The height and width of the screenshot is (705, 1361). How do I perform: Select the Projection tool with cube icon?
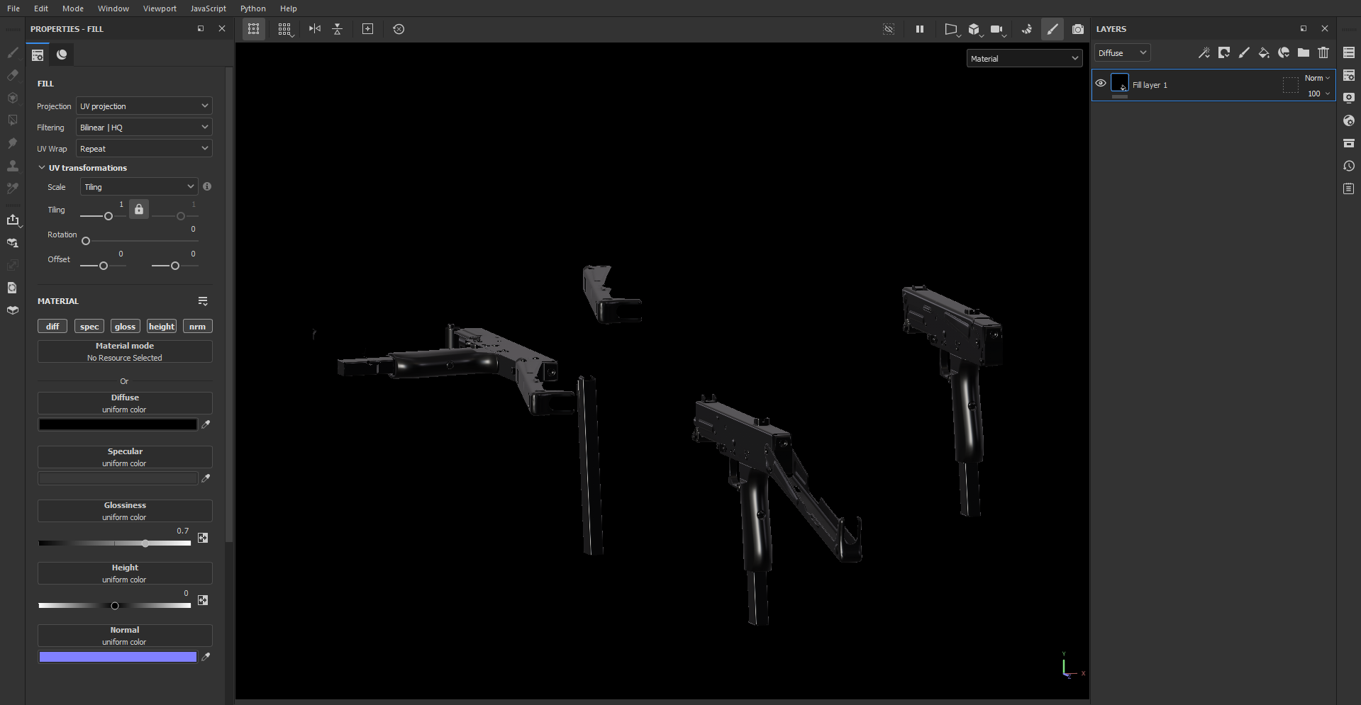(x=12, y=98)
